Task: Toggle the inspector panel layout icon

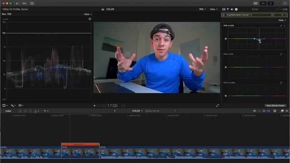Action: point(271,3)
